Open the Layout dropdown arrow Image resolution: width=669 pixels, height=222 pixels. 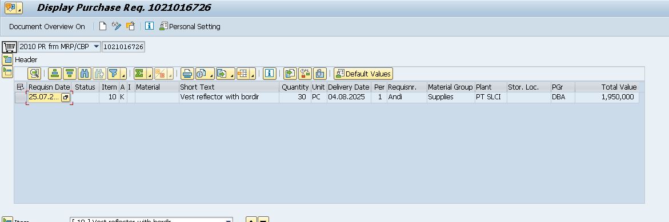(253, 74)
